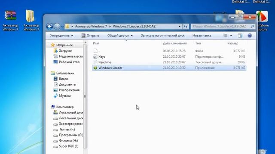Open 'Зарезервирован' drive in sidebar
The image size is (275, 154).
71,124
